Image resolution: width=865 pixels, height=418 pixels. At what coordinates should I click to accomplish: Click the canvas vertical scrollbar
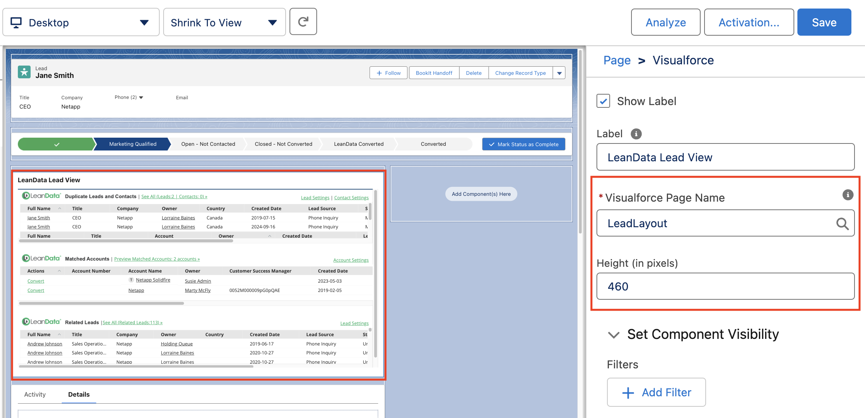click(x=580, y=142)
